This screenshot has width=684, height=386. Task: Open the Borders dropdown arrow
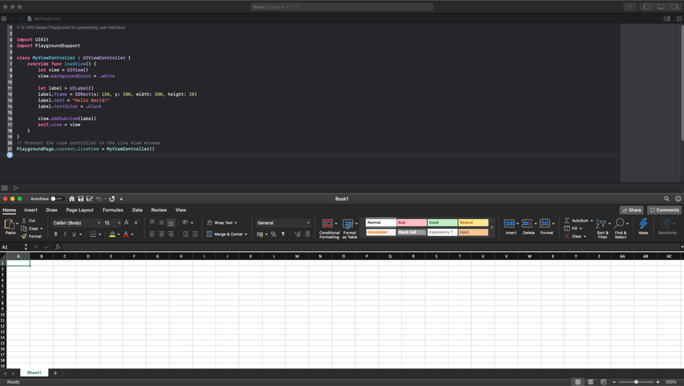pos(100,234)
